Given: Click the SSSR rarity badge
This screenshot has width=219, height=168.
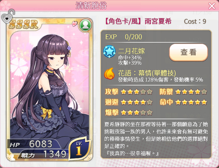Looking at the screenshot, I should point(24,24).
